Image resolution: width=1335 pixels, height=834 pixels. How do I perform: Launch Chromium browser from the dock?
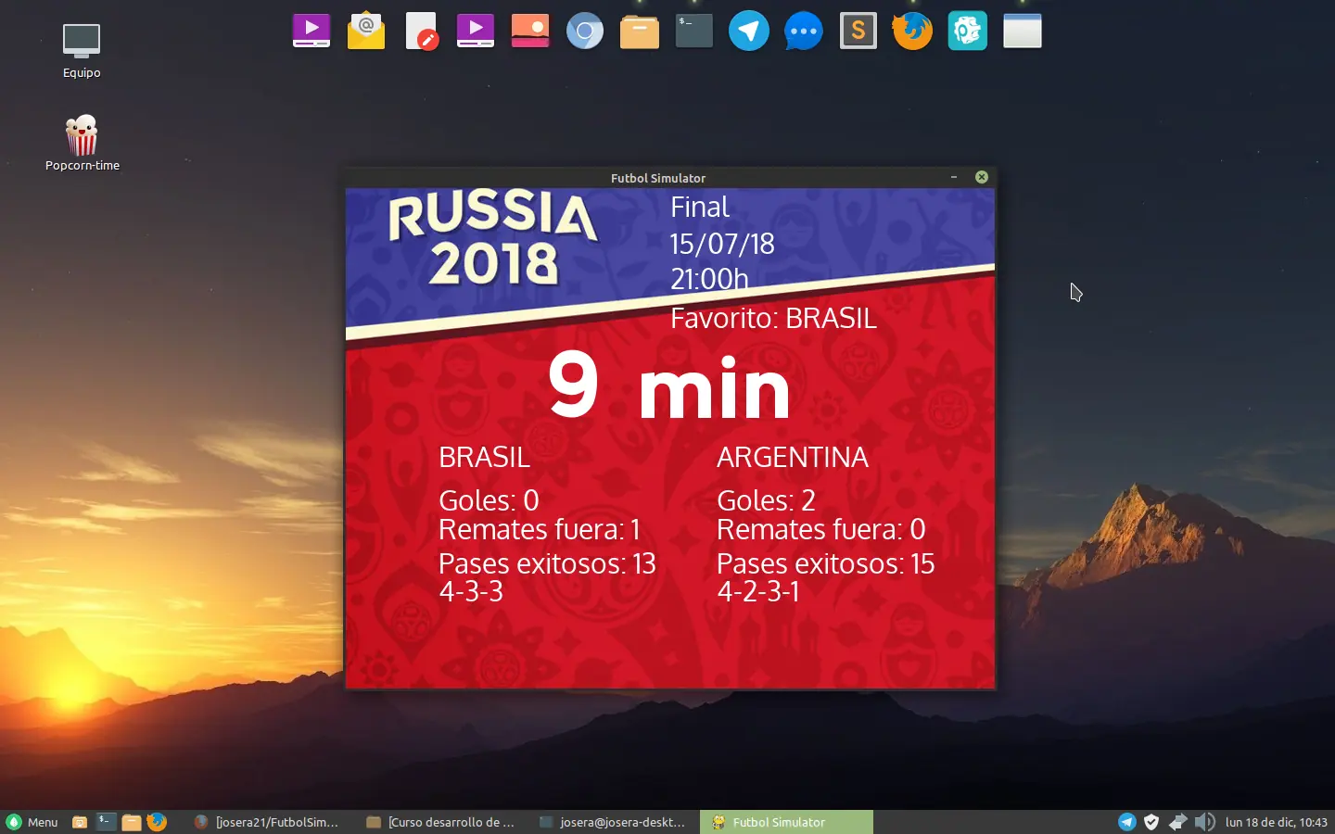(x=585, y=32)
